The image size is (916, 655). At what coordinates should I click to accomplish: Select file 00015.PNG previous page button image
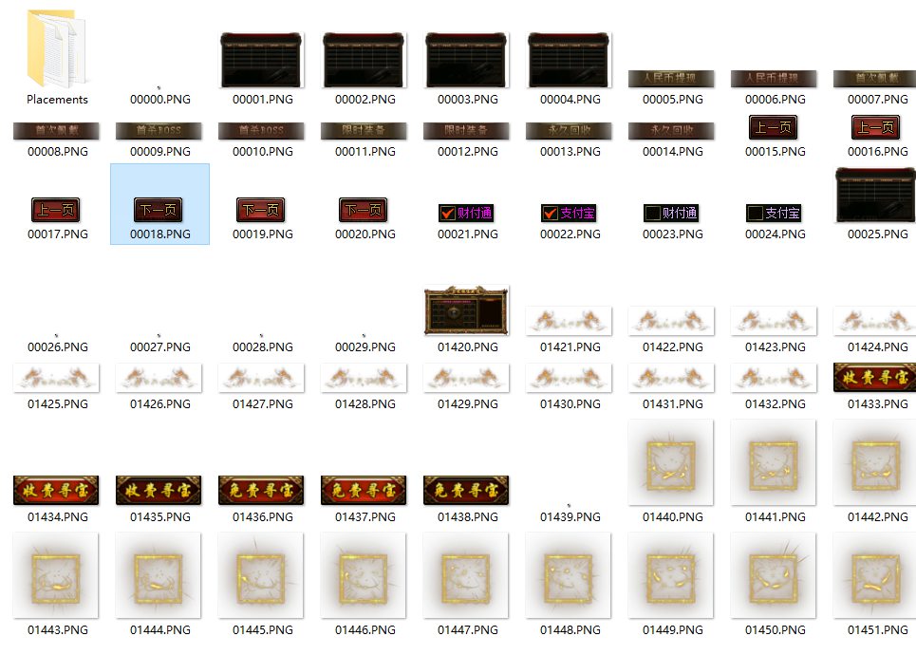774,127
